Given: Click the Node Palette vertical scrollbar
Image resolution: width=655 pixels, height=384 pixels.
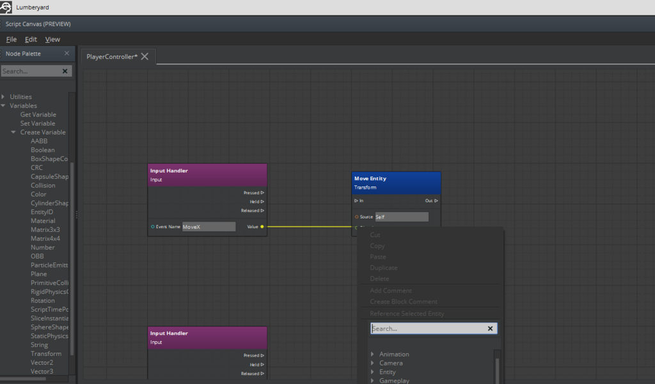Looking at the screenshot, I should 72,259.
